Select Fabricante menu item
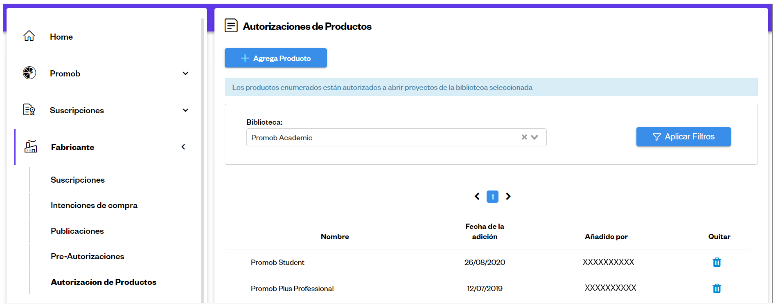 tap(72, 147)
